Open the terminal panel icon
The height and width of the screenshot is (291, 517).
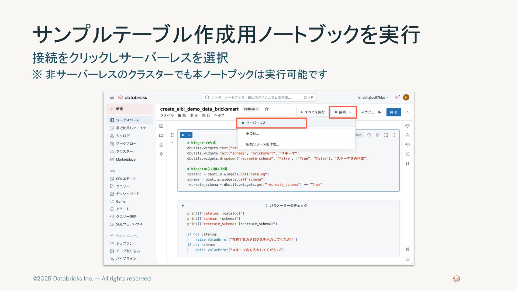pyautogui.click(x=408, y=259)
